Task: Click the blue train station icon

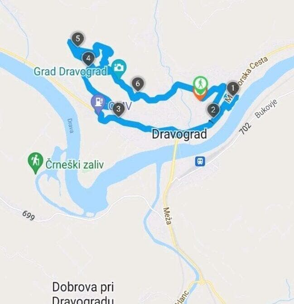Action: pyautogui.click(x=200, y=161)
